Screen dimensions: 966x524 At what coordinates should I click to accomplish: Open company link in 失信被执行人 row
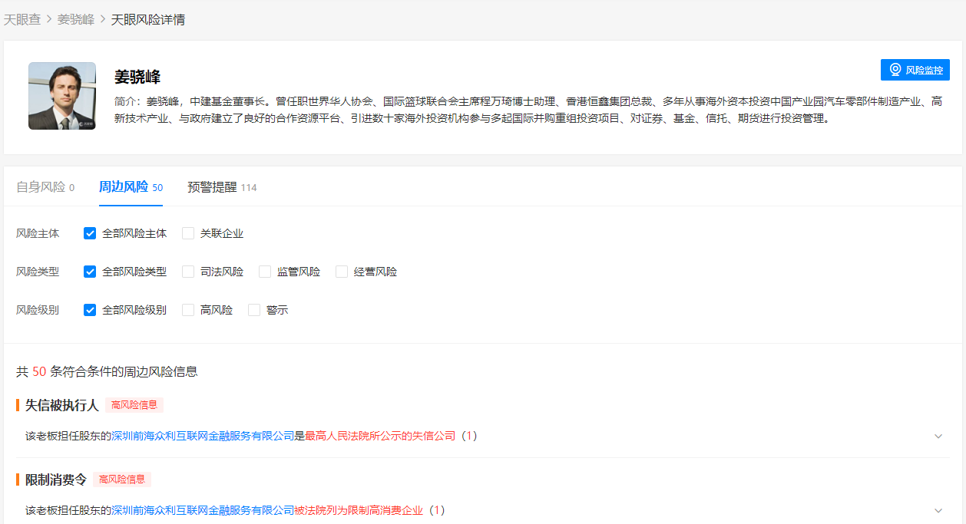[203, 436]
